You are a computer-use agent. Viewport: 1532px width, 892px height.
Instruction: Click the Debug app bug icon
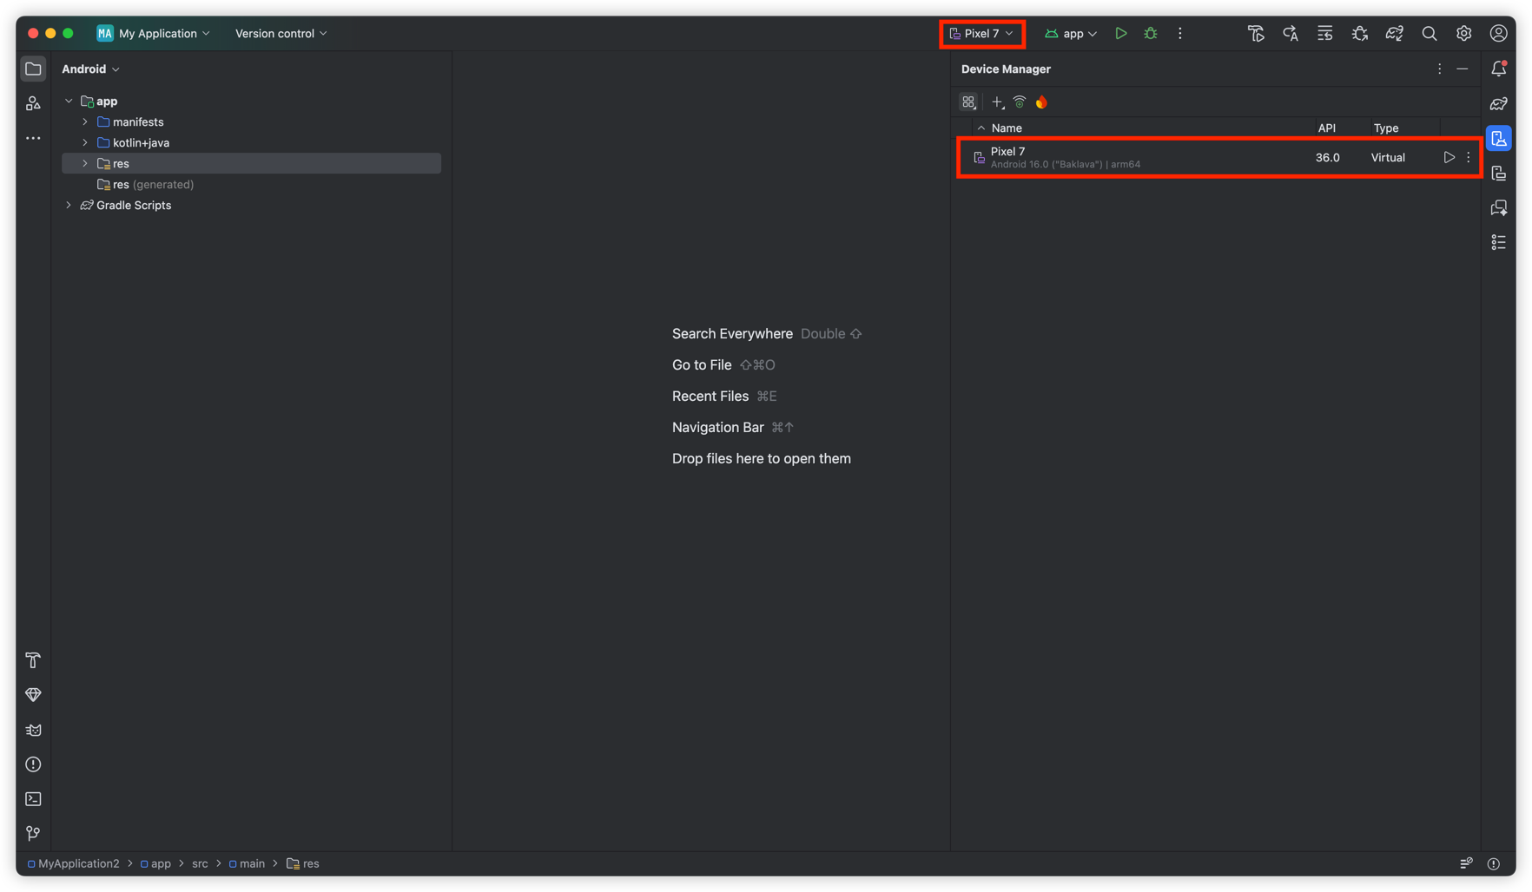pos(1150,34)
